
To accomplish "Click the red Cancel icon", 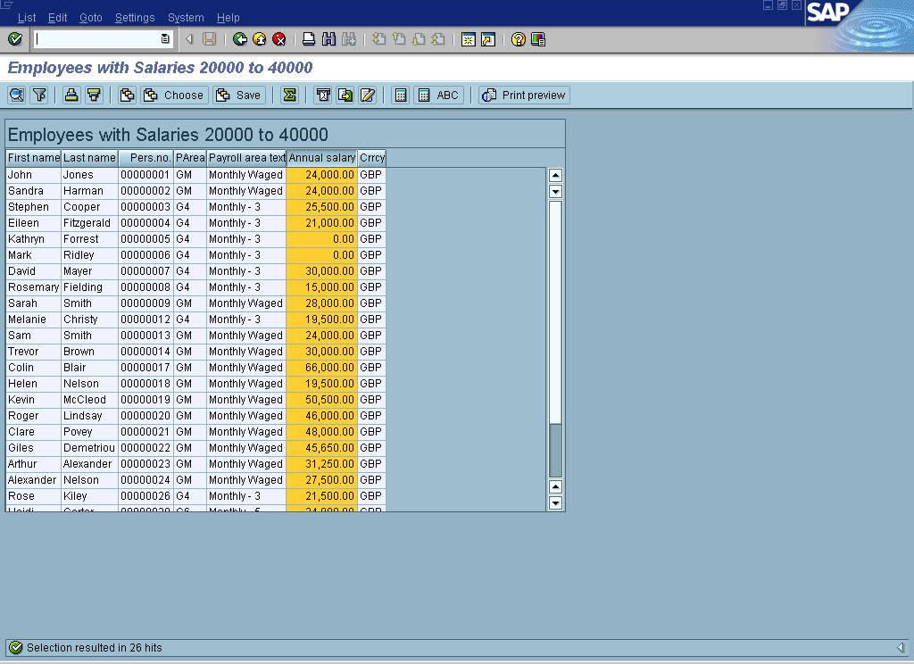I will pos(279,39).
